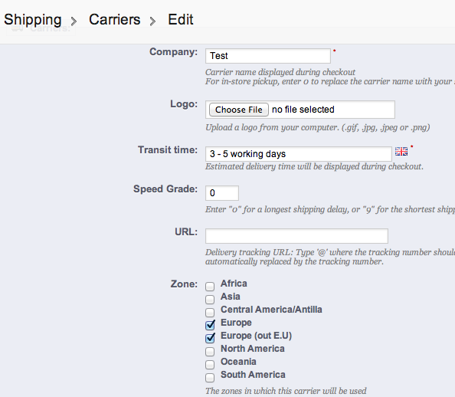
Task: Click the chevron arrow after Carriers
Action: point(152,21)
